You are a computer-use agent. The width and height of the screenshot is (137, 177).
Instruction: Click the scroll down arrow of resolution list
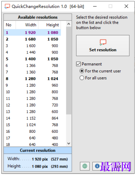coord(69,143)
